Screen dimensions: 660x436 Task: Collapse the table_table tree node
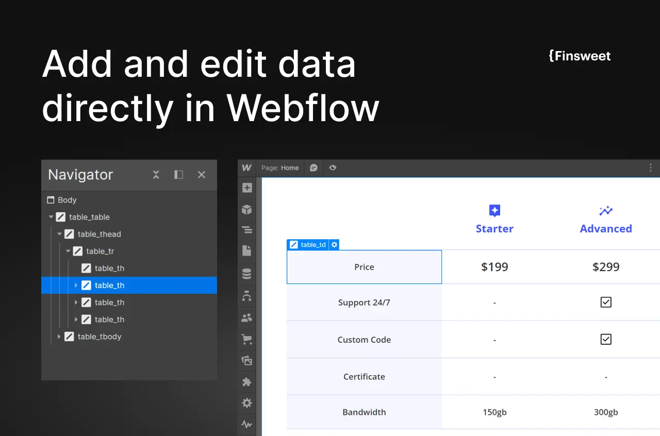pyautogui.click(x=51, y=217)
